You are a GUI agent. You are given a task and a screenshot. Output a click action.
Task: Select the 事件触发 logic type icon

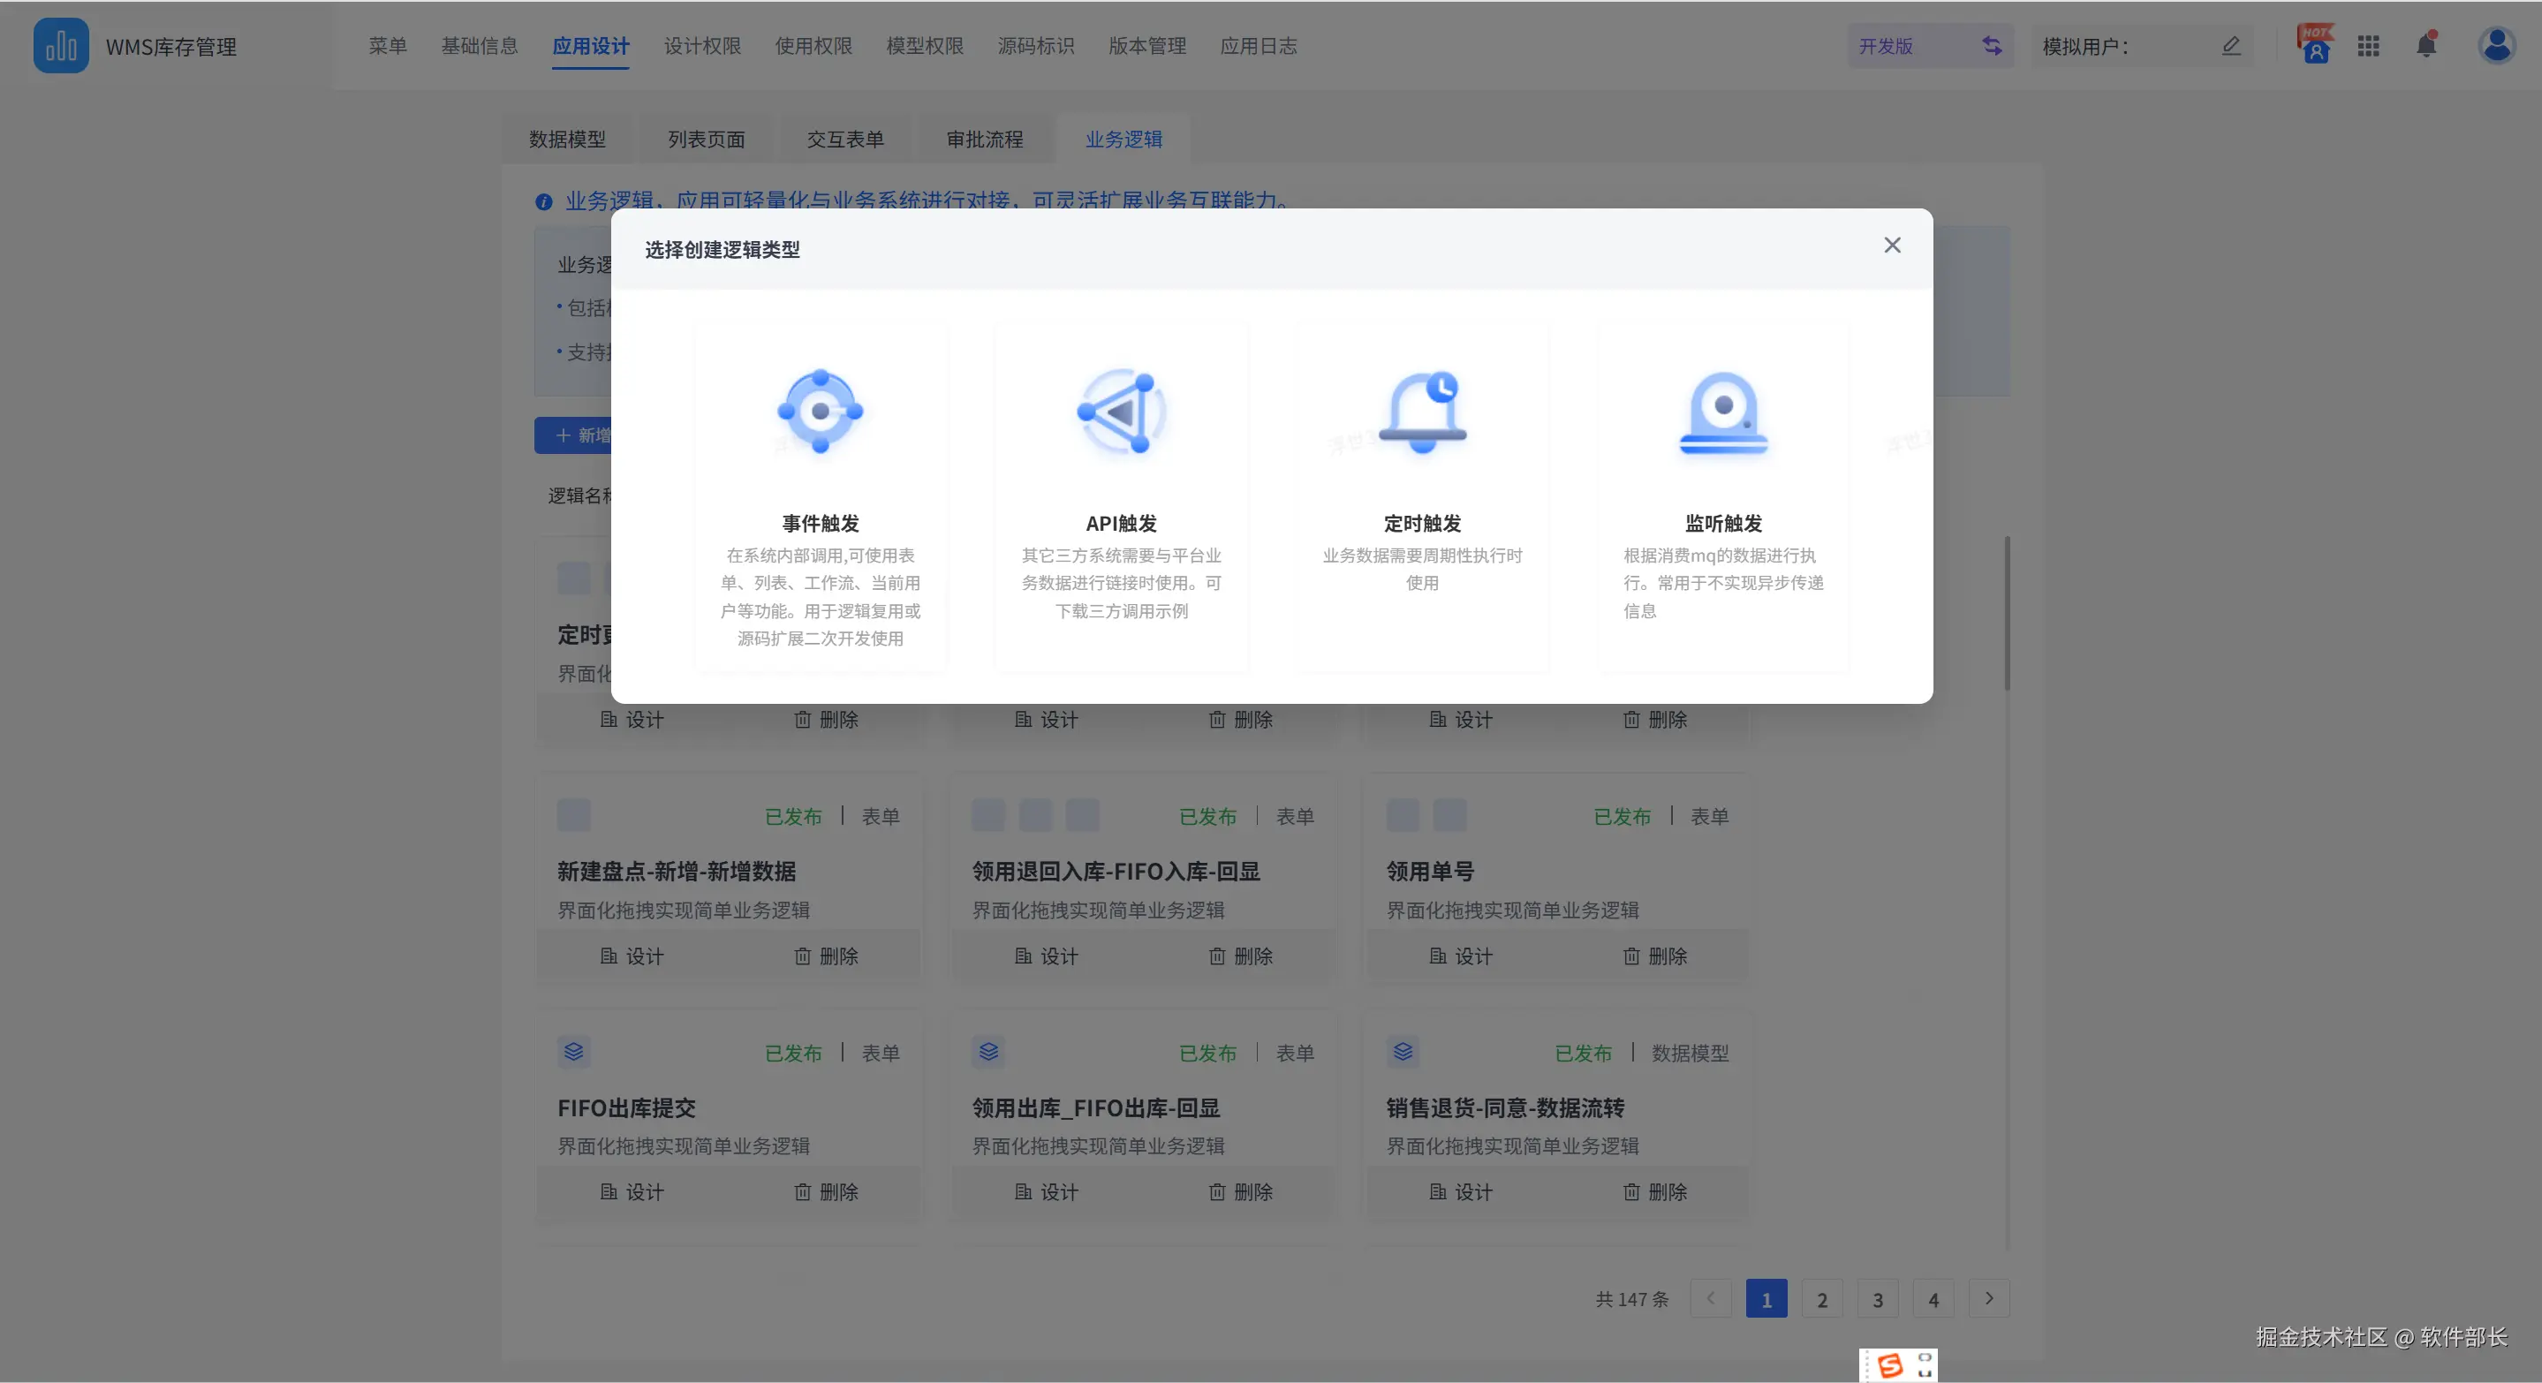point(820,412)
